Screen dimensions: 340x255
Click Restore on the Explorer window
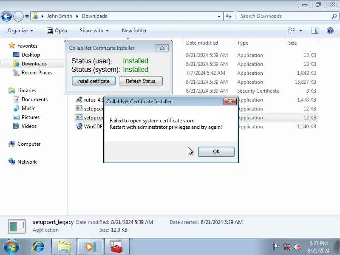318,5
